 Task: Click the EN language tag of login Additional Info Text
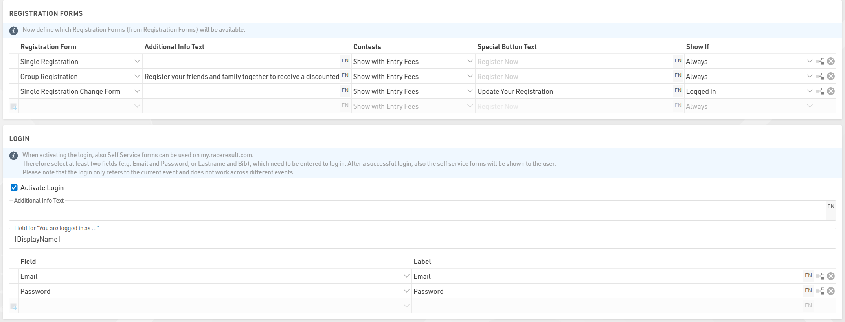(830, 206)
